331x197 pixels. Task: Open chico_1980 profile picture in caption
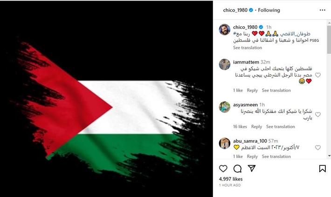[x=225, y=29]
